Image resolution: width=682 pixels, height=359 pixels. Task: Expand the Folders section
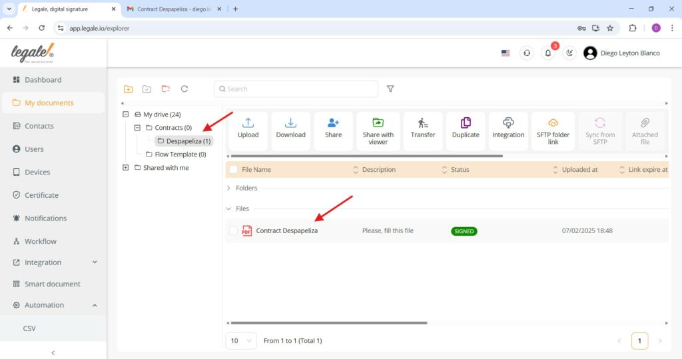229,188
